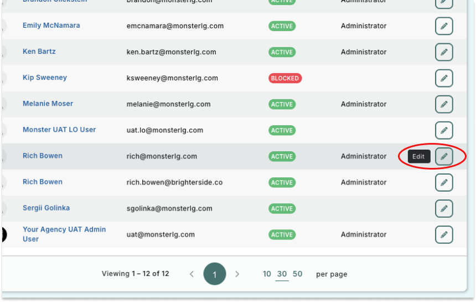Click edit pencil for Monster UAT LO User
This screenshot has height=302, width=476.
(444, 130)
